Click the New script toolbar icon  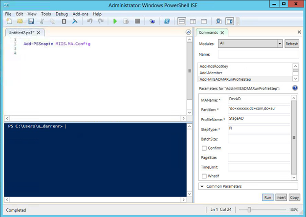click(9, 22)
